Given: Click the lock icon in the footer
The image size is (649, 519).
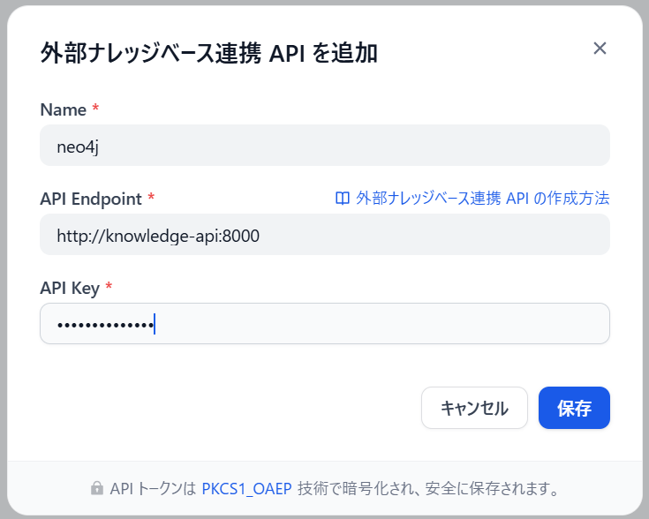Looking at the screenshot, I should (x=97, y=488).
